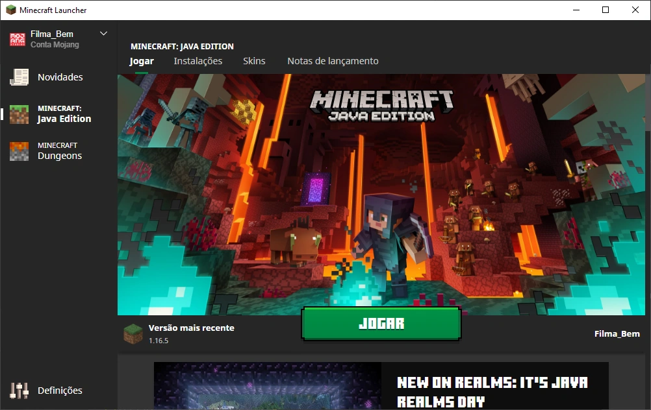Click the vertical scrollbar on the right
This screenshot has height=410, width=651.
click(648, 104)
